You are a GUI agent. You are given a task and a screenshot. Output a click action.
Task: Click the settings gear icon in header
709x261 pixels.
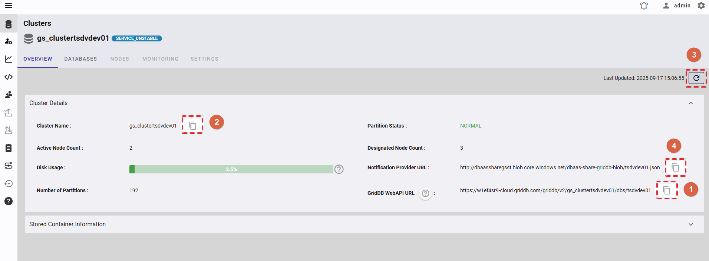point(701,6)
